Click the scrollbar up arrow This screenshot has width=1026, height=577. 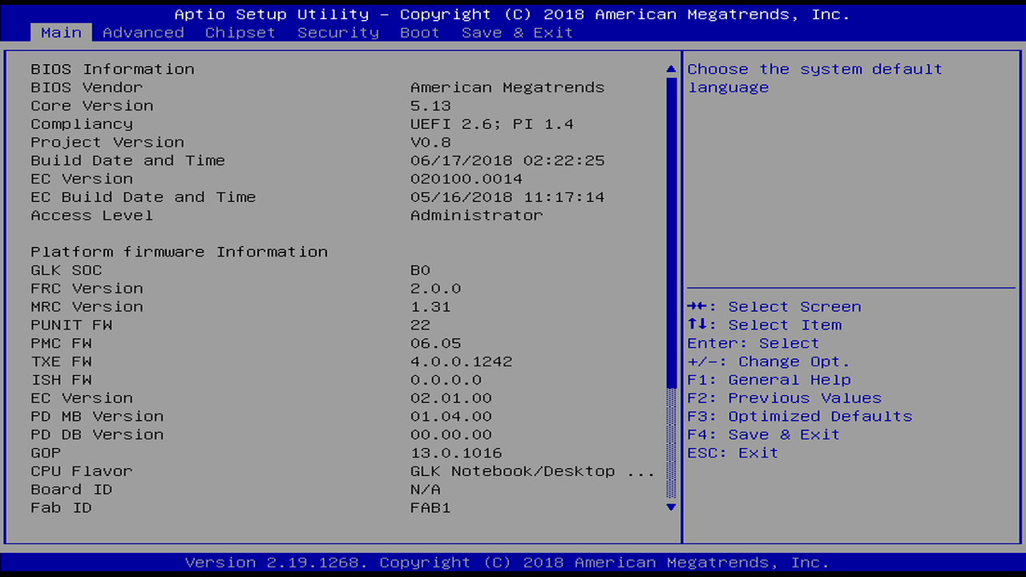(671, 70)
